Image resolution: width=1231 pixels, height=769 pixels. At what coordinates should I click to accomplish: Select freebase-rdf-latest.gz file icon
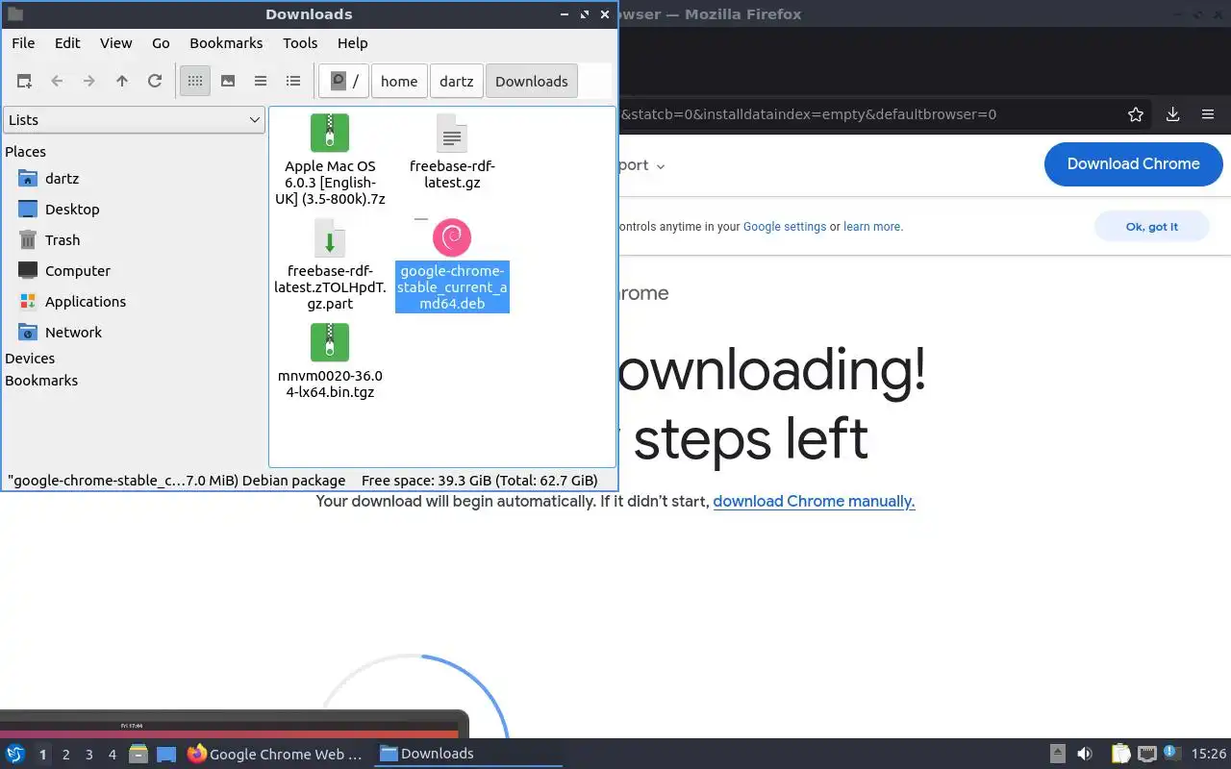point(452,133)
